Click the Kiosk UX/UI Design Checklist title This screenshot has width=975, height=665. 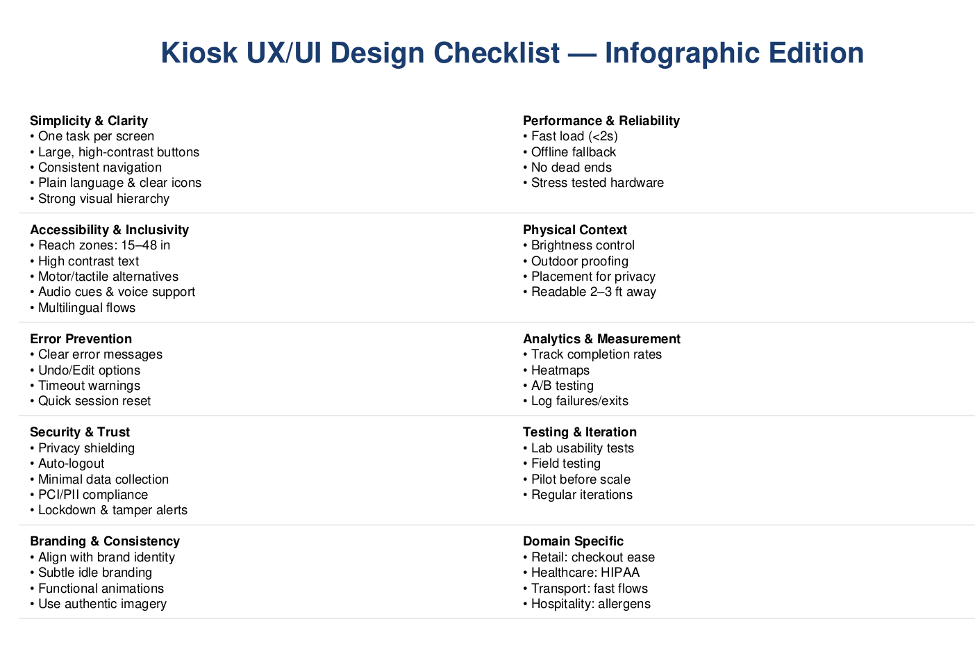pos(512,54)
